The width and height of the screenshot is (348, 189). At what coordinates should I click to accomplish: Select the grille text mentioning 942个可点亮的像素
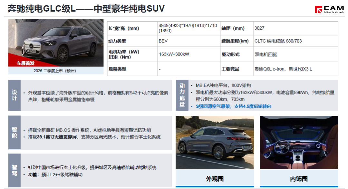(x=98, y=96)
